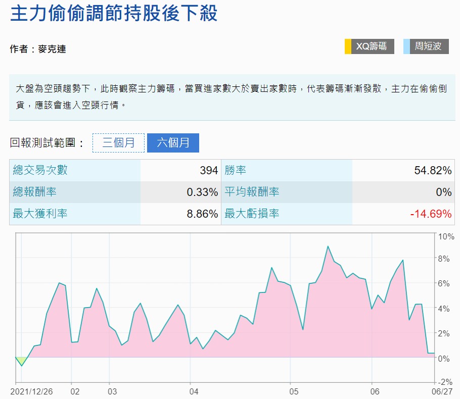The image size is (460, 399).
Task: Select the 54.82% win rate value
Action: (433, 171)
